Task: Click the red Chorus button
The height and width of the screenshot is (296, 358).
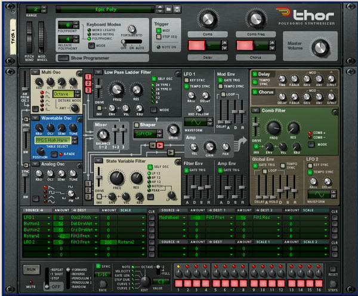Action: (245, 45)
